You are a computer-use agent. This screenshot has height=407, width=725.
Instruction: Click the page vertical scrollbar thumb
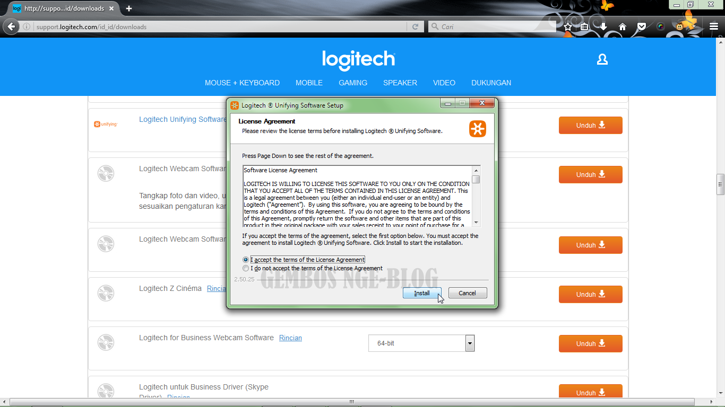720,184
